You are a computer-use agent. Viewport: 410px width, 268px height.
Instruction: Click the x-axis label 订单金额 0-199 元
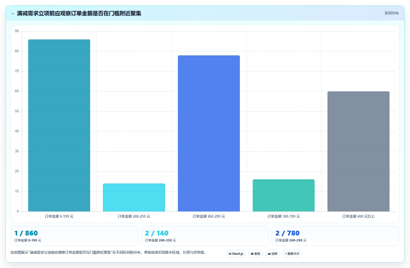pos(59,216)
